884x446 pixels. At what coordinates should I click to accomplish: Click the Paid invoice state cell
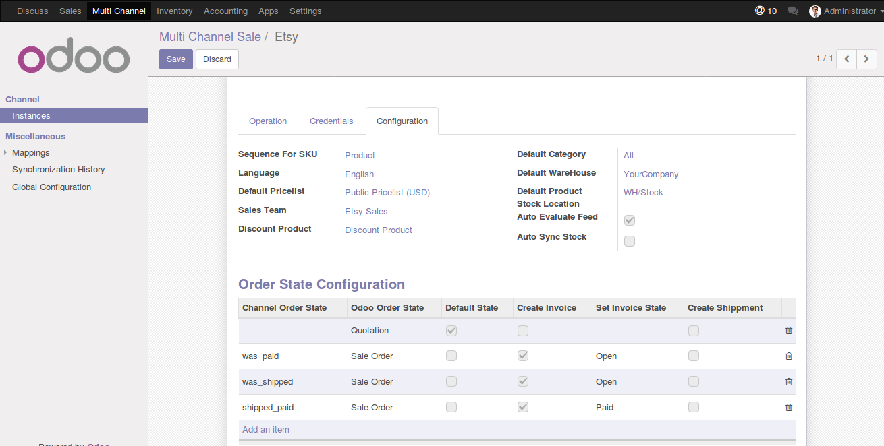coord(638,408)
